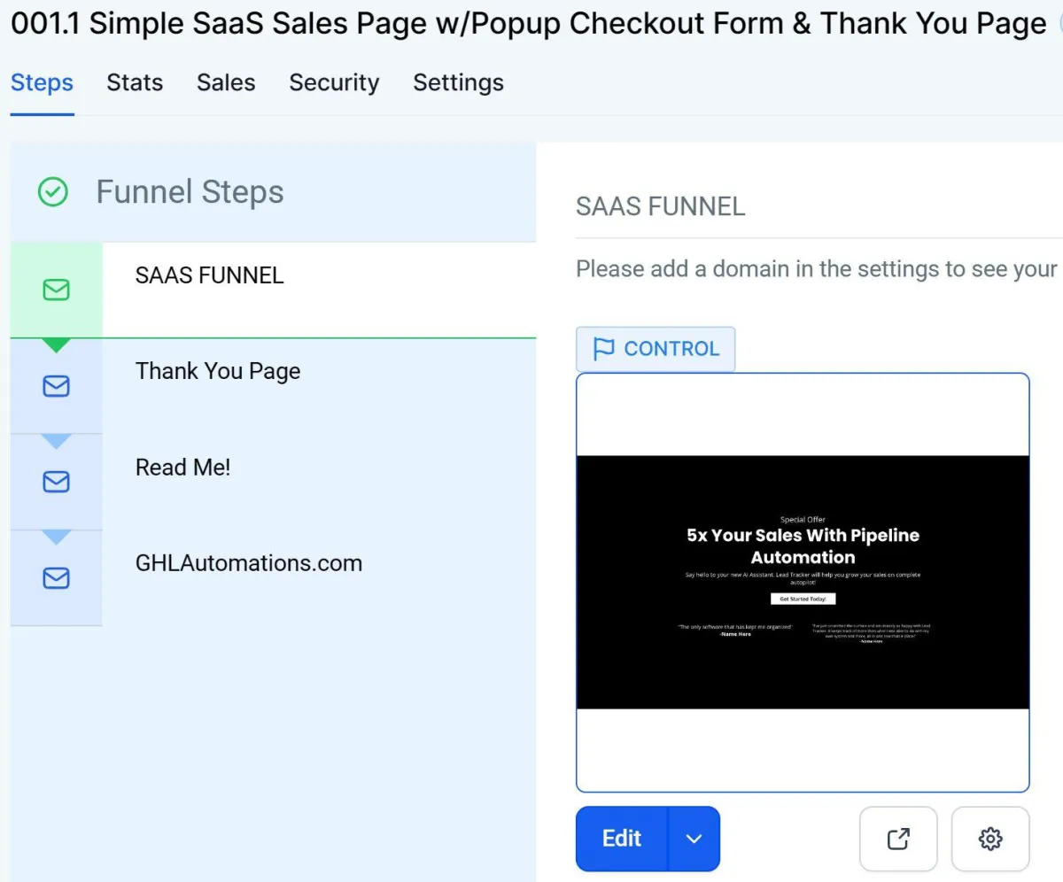Select the Steps tab
Viewport: 1063px width, 882px height.
[x=42, y=83]
